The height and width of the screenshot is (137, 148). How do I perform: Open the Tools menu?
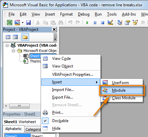pos(112,14)
